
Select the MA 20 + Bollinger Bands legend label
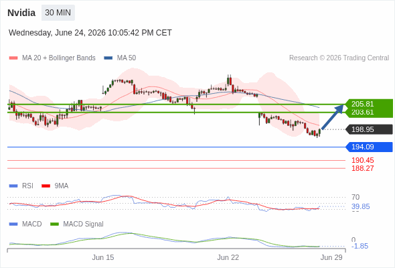59,58
